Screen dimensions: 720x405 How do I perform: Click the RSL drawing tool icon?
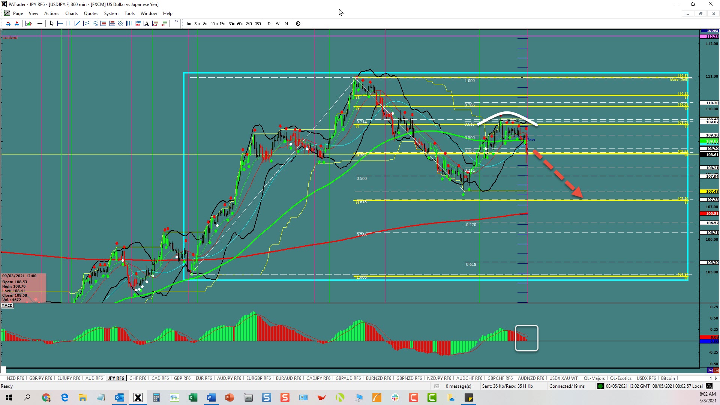tap(163, 24)
